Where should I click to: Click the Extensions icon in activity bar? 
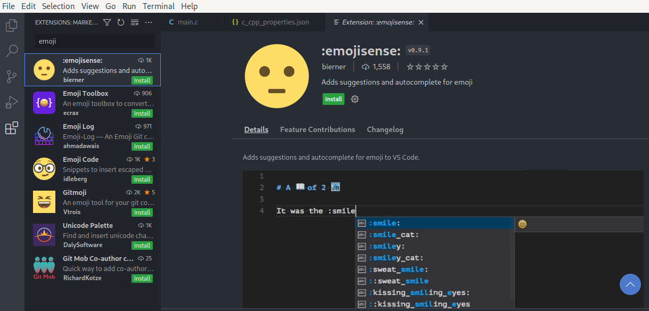[x=12, y=128]
